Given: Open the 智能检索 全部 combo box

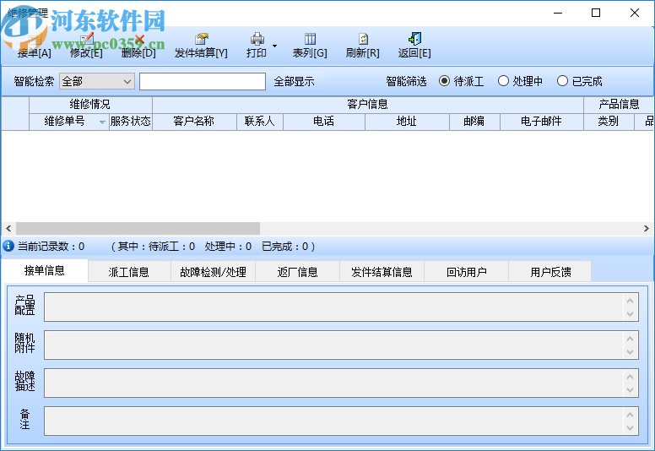Looking at the screenshot, I should coord(97,81).
